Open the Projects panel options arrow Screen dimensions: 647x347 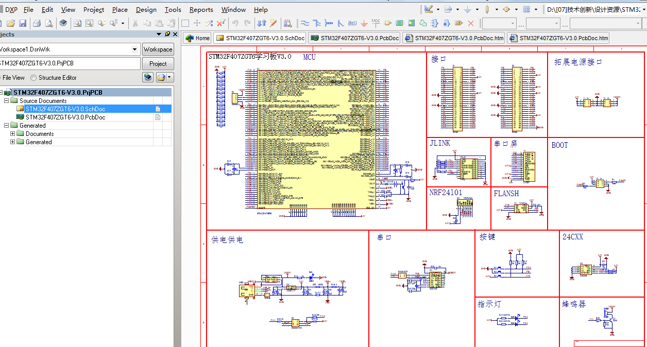[159, 34]
